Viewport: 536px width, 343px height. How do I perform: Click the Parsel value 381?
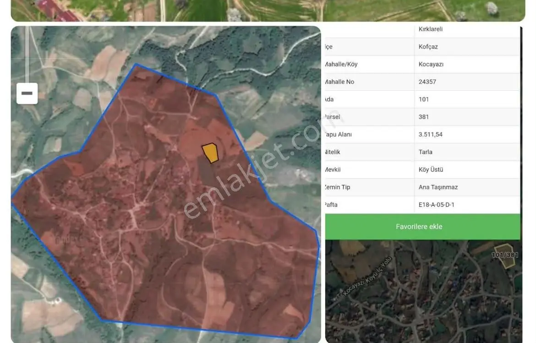[x=424, y=117]
